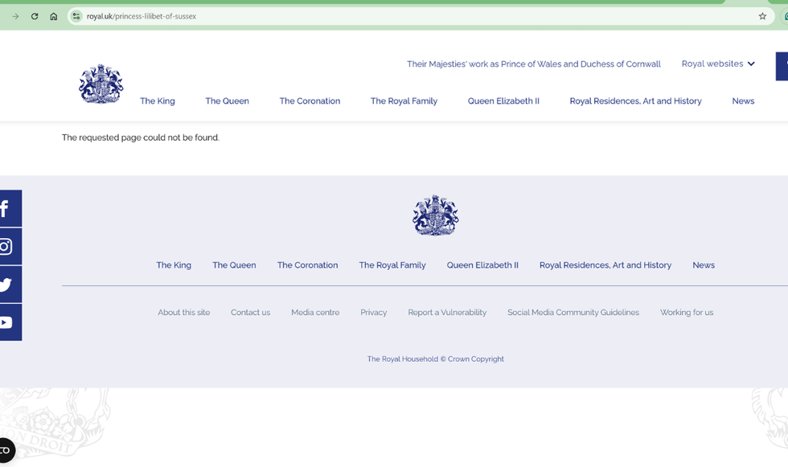
Task: Open site permissions icon in address bar
Action: click(76, 15)
